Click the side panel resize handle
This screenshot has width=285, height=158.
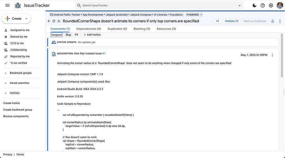tap(284, 92)
